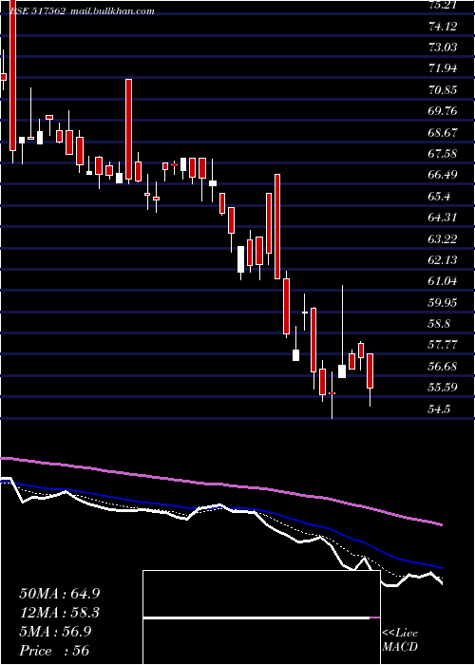This screenshot has width=475, height=665.
Task: Click the 71.94 price axis label
Action: pos(444,68)
